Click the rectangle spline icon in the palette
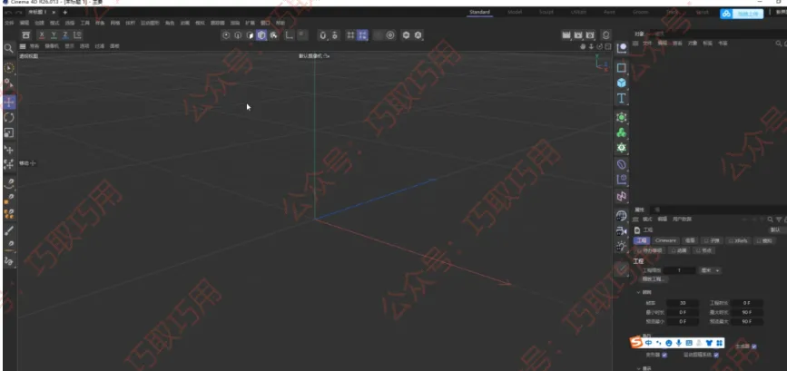 [x=622, y=68]
